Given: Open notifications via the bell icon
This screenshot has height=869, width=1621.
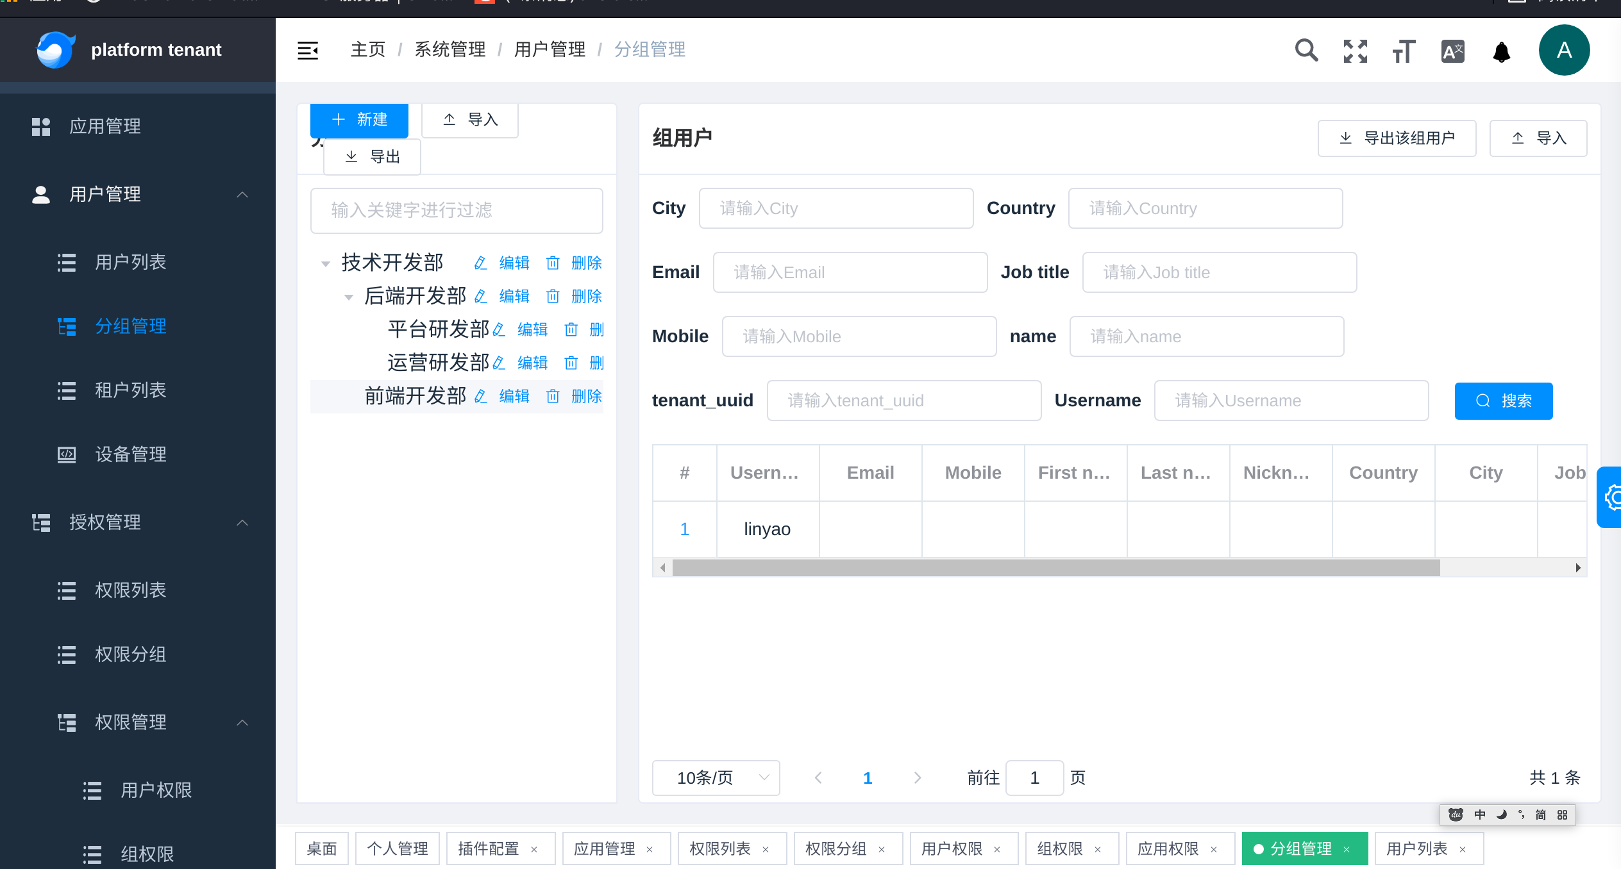Looking at the screenshot, I should (x=1500, y=52).
